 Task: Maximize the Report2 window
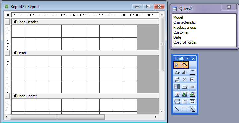(148, 7)
